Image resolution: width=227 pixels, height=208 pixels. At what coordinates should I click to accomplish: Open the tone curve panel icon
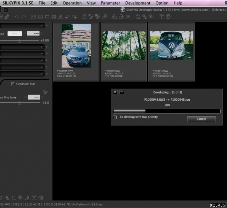tap(14, 198)
